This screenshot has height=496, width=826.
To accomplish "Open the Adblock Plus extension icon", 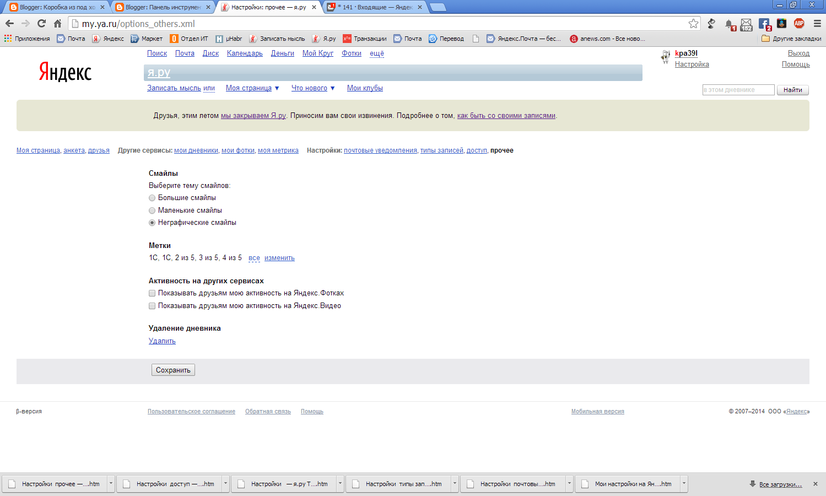I will pos(799,23).
